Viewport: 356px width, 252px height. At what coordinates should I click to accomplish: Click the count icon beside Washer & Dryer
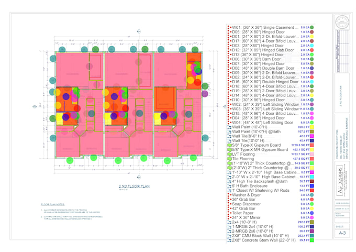click(x=228, y=195)
